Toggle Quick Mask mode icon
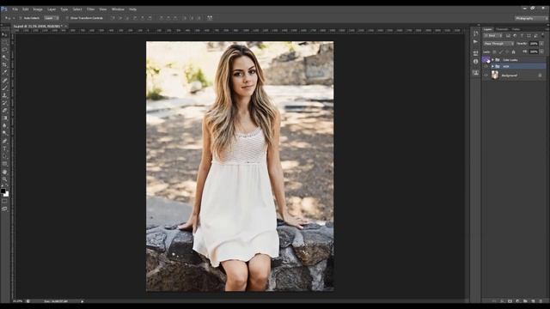Viewport: 550px width, 309px height. pyautogui.click(x=4, y=202)
